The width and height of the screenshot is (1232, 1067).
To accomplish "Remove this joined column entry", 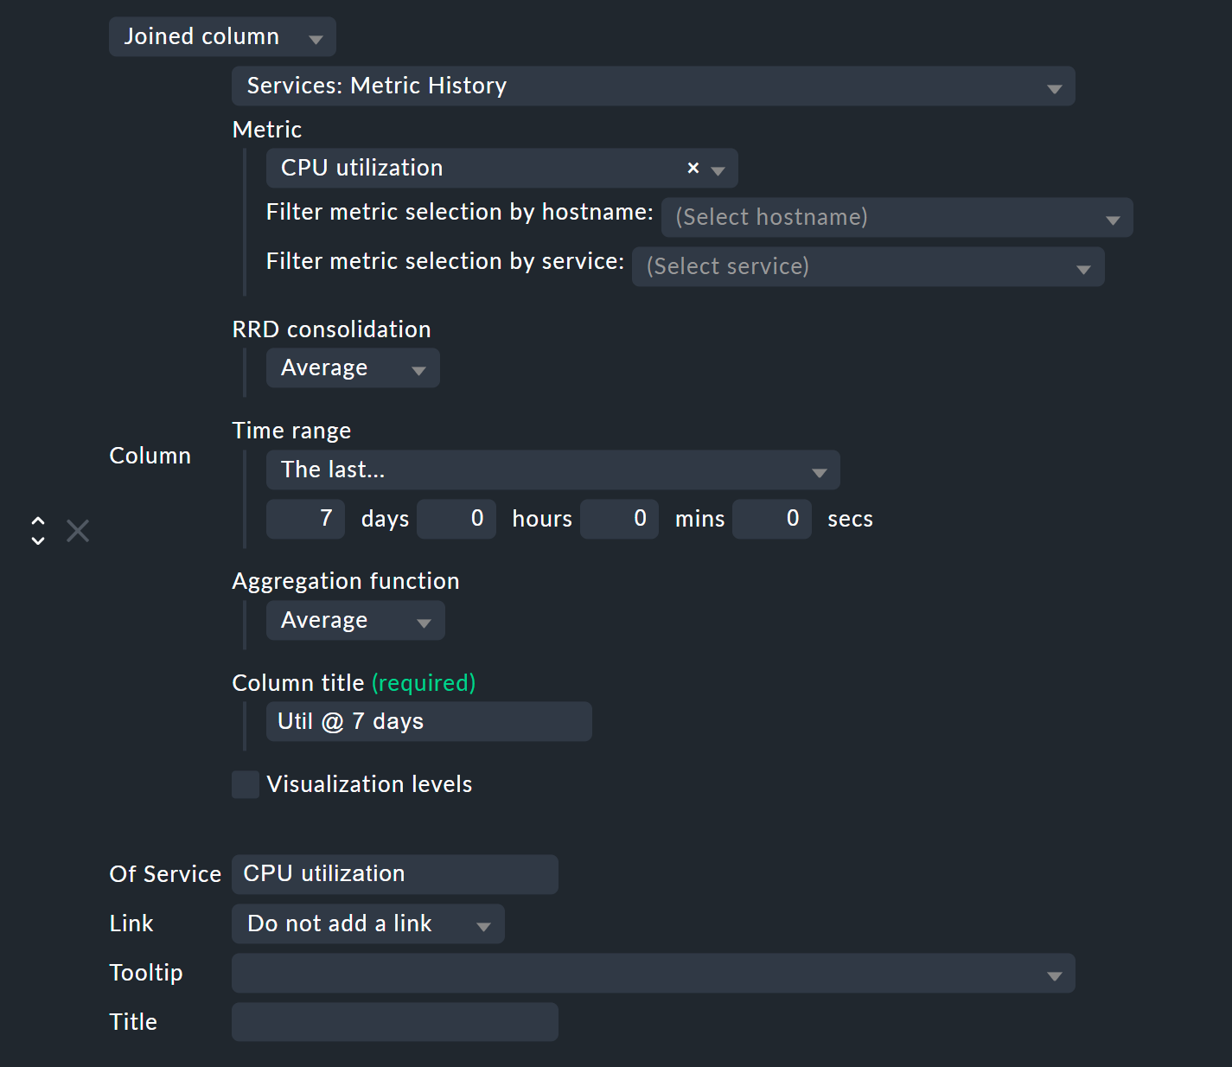I will (x=77, y=531).
